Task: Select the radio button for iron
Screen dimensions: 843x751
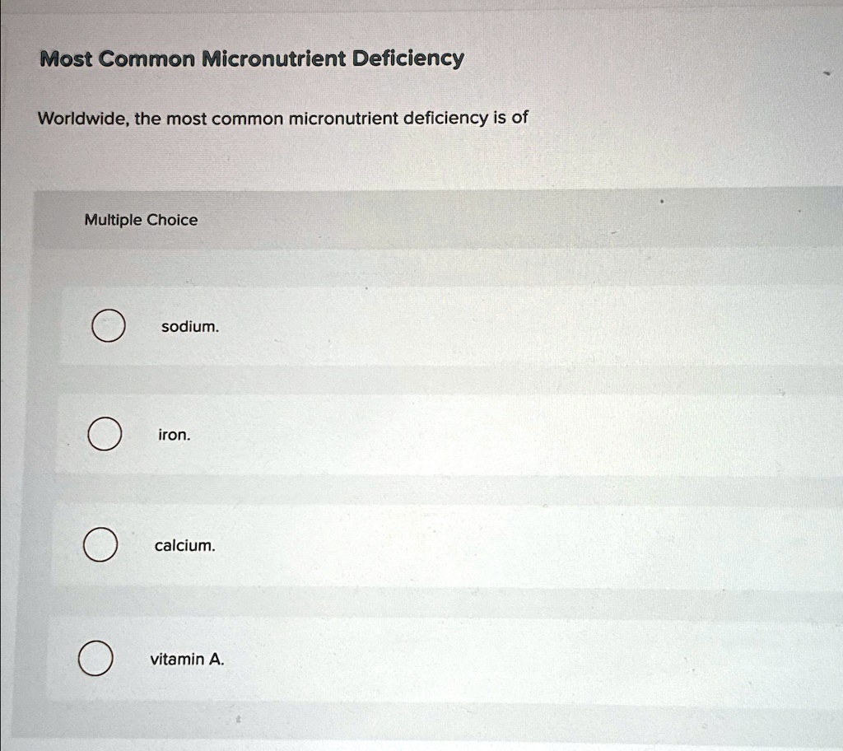Action: point(104,434)
